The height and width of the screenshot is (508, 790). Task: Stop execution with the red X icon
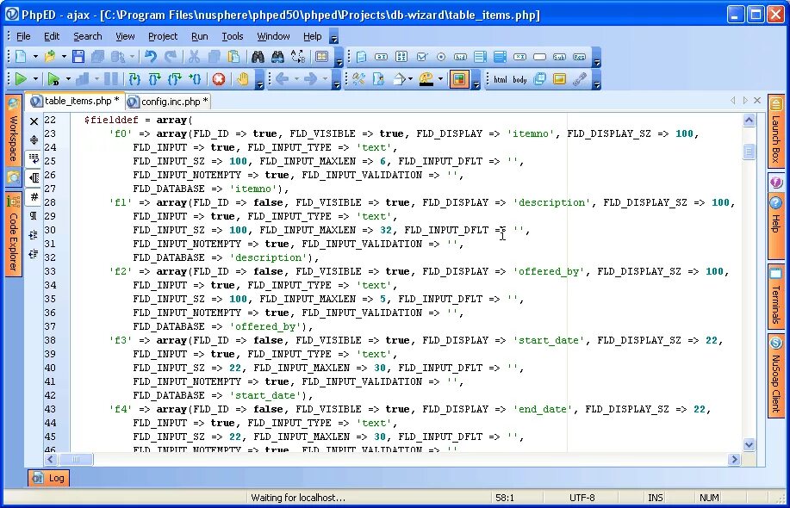click(x=219, y=79)
